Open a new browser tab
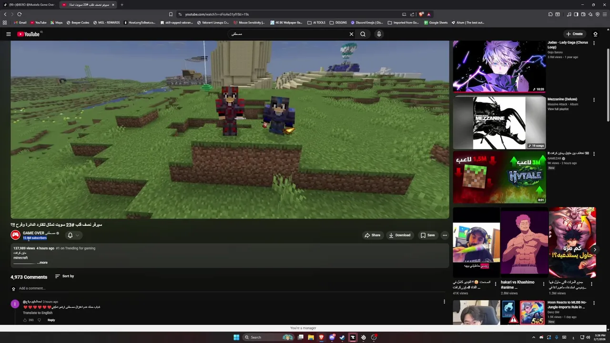The width and height of the screenshot is (610, 343). click(122, 5)
